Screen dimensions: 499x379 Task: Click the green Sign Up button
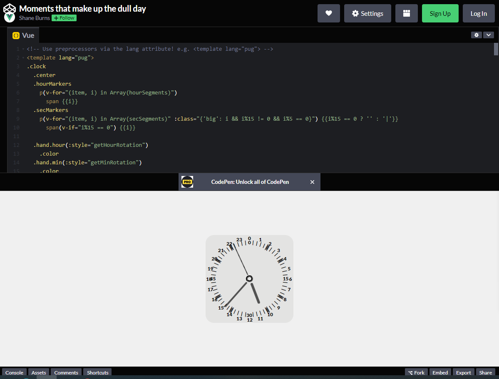point(440,13)
